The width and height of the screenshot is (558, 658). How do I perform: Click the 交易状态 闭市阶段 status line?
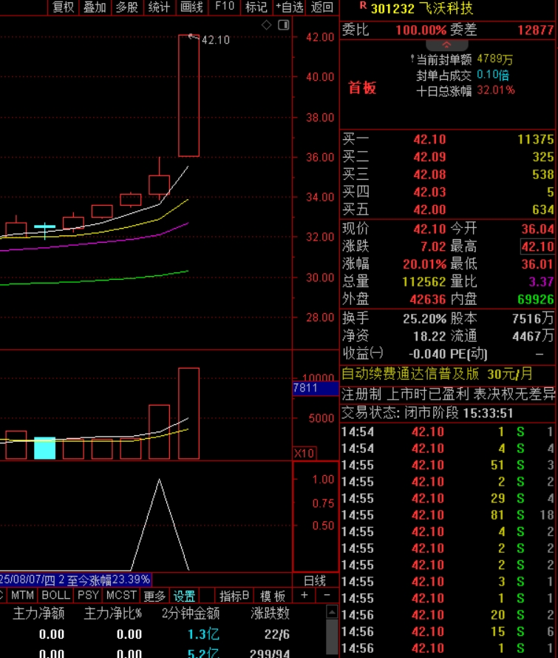tap(427, 413)
